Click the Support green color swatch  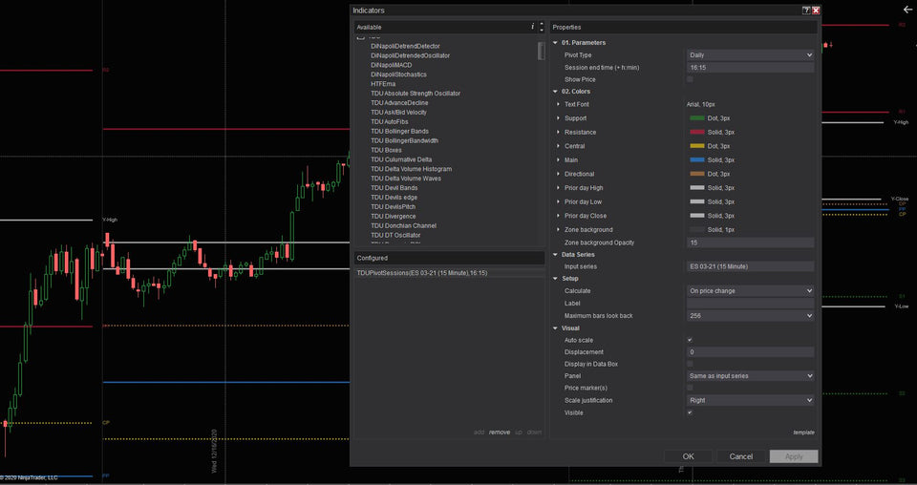click(x=696, y=118)
